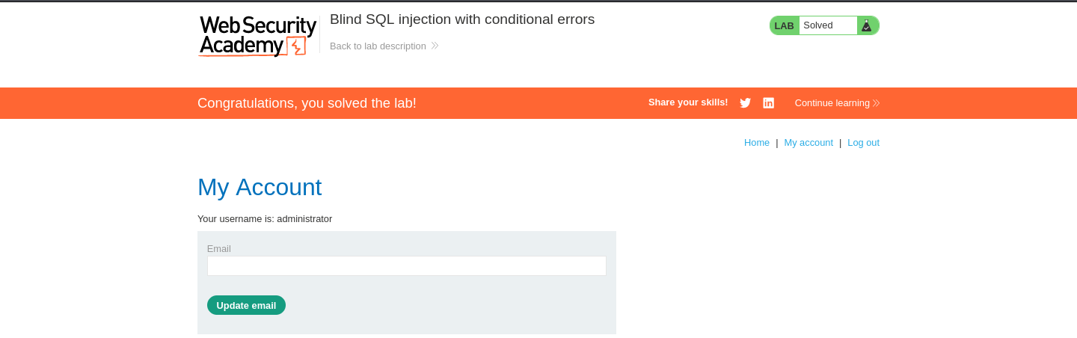Focus the Email input field

(x=407, y=265)
